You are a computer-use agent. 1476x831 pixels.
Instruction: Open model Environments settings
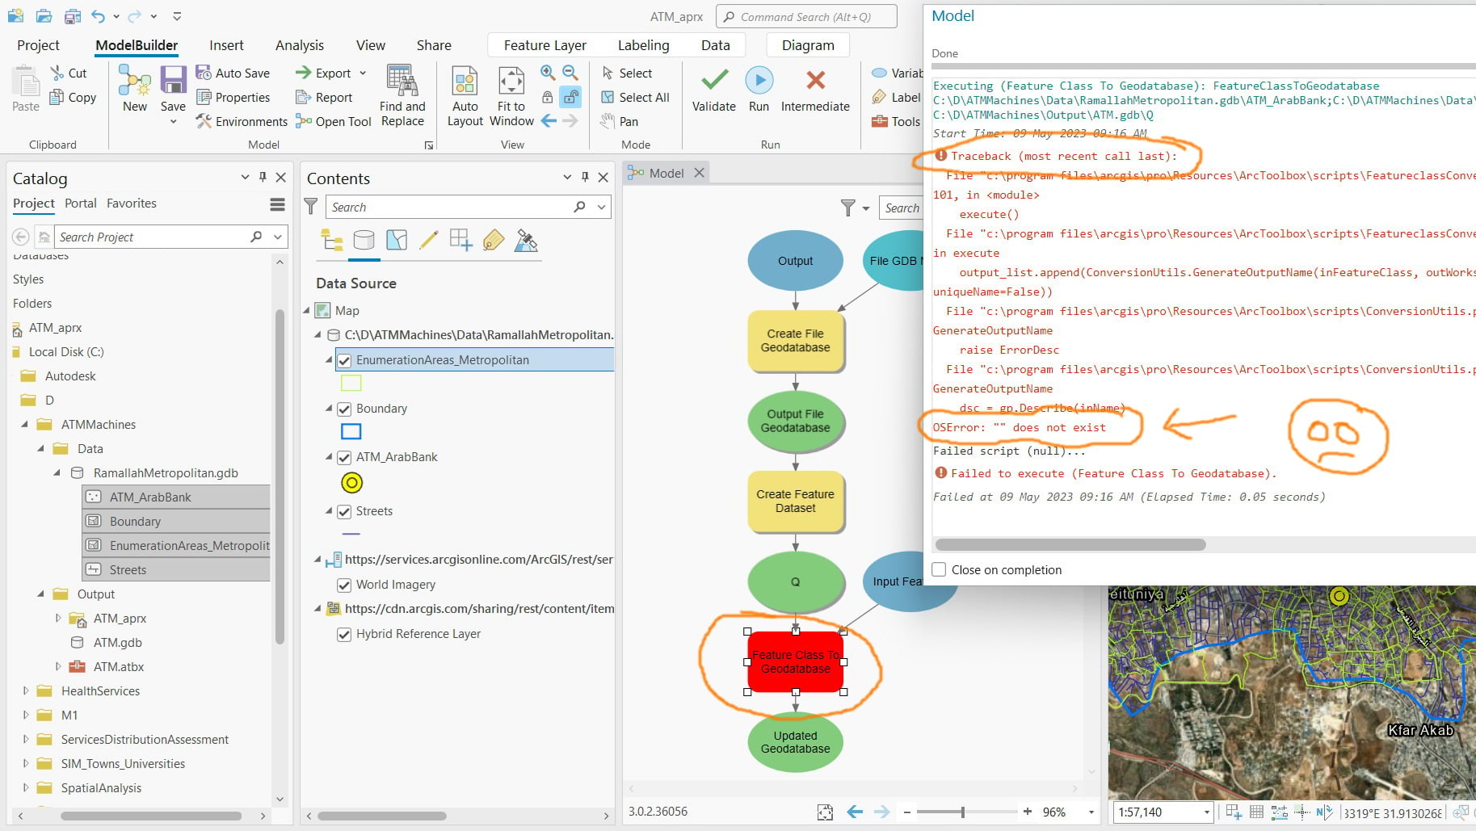[242, 121]
